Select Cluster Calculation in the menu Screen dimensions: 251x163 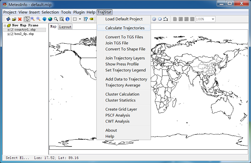click(122, 94)
